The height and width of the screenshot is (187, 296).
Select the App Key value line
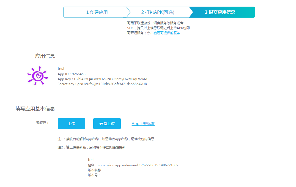(x=102, y=79)
